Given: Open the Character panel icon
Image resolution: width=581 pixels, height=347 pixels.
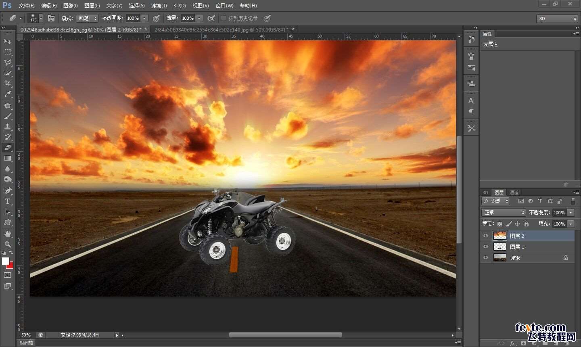Looking at the screenshot, I should [x=471, y=100].
